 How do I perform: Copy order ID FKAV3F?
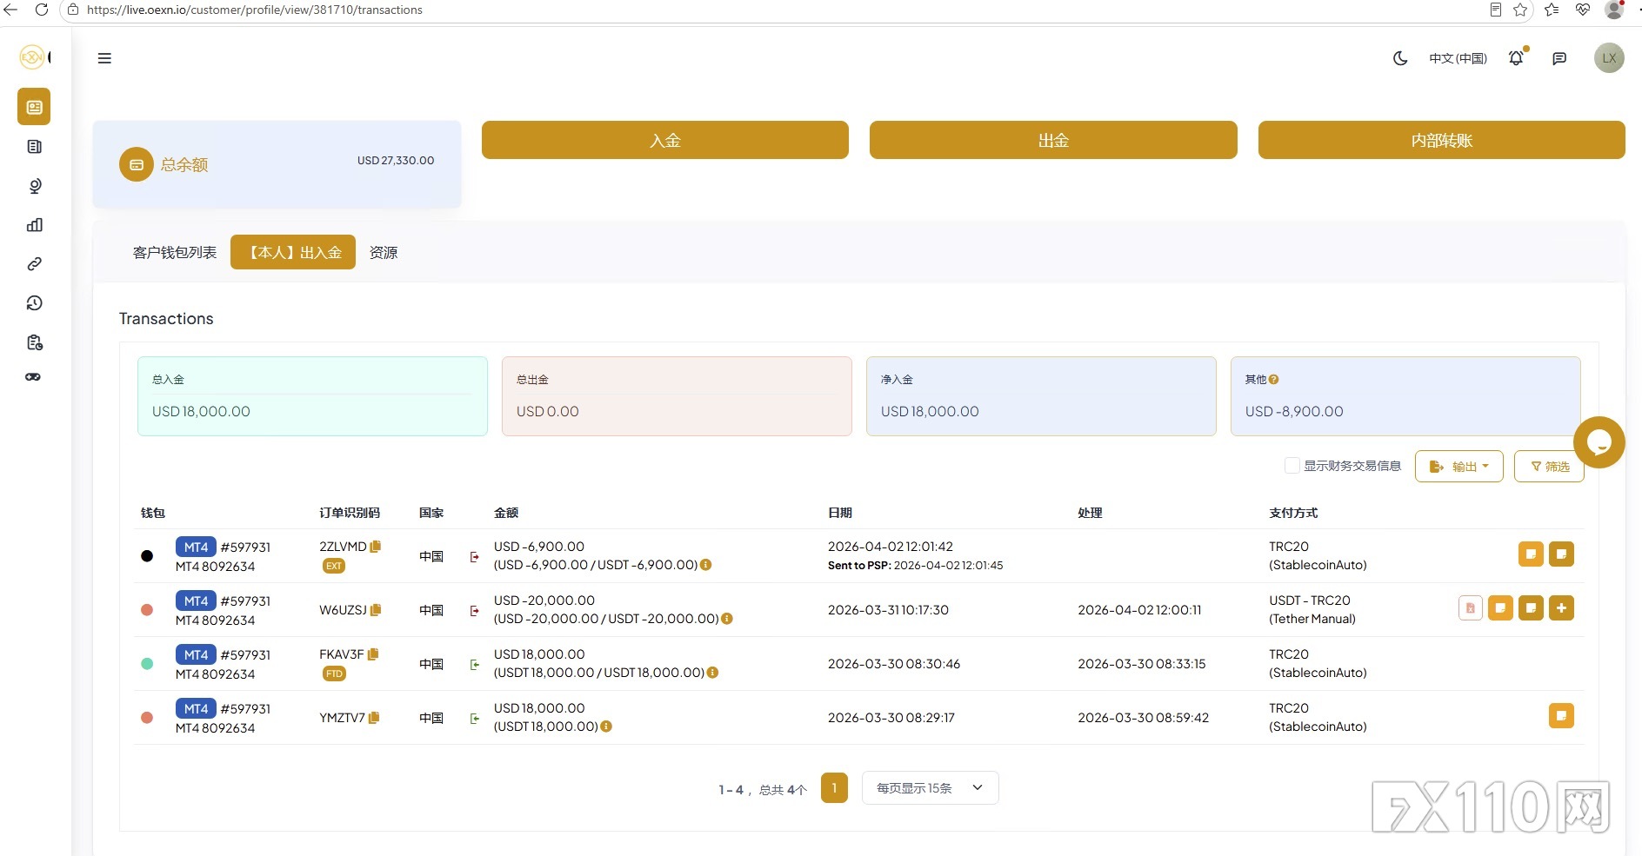pyautogui.click(x=373, y=654)
